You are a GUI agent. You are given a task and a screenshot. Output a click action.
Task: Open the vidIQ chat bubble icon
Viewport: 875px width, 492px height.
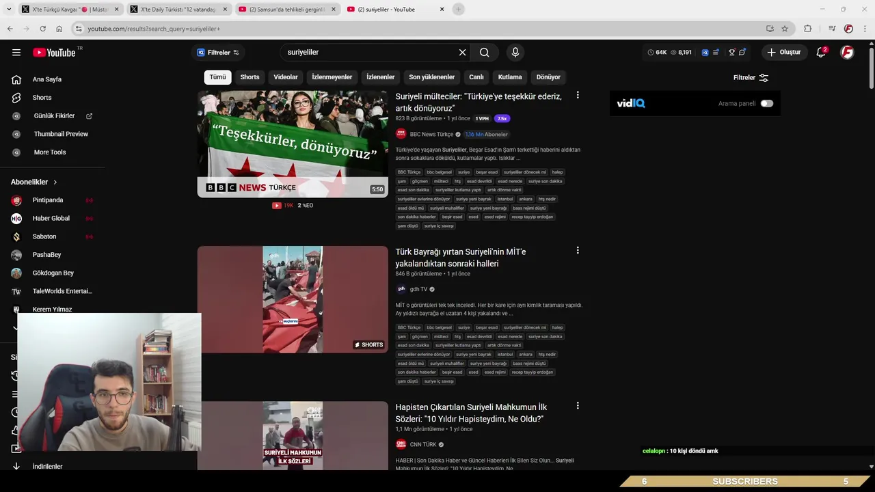[x=742, y=53]
